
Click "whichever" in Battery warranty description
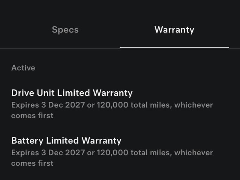(x=193, y=153)
